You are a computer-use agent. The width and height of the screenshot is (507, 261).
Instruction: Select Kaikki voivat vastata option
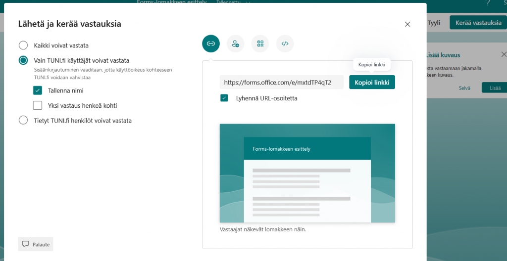point(23,45)
